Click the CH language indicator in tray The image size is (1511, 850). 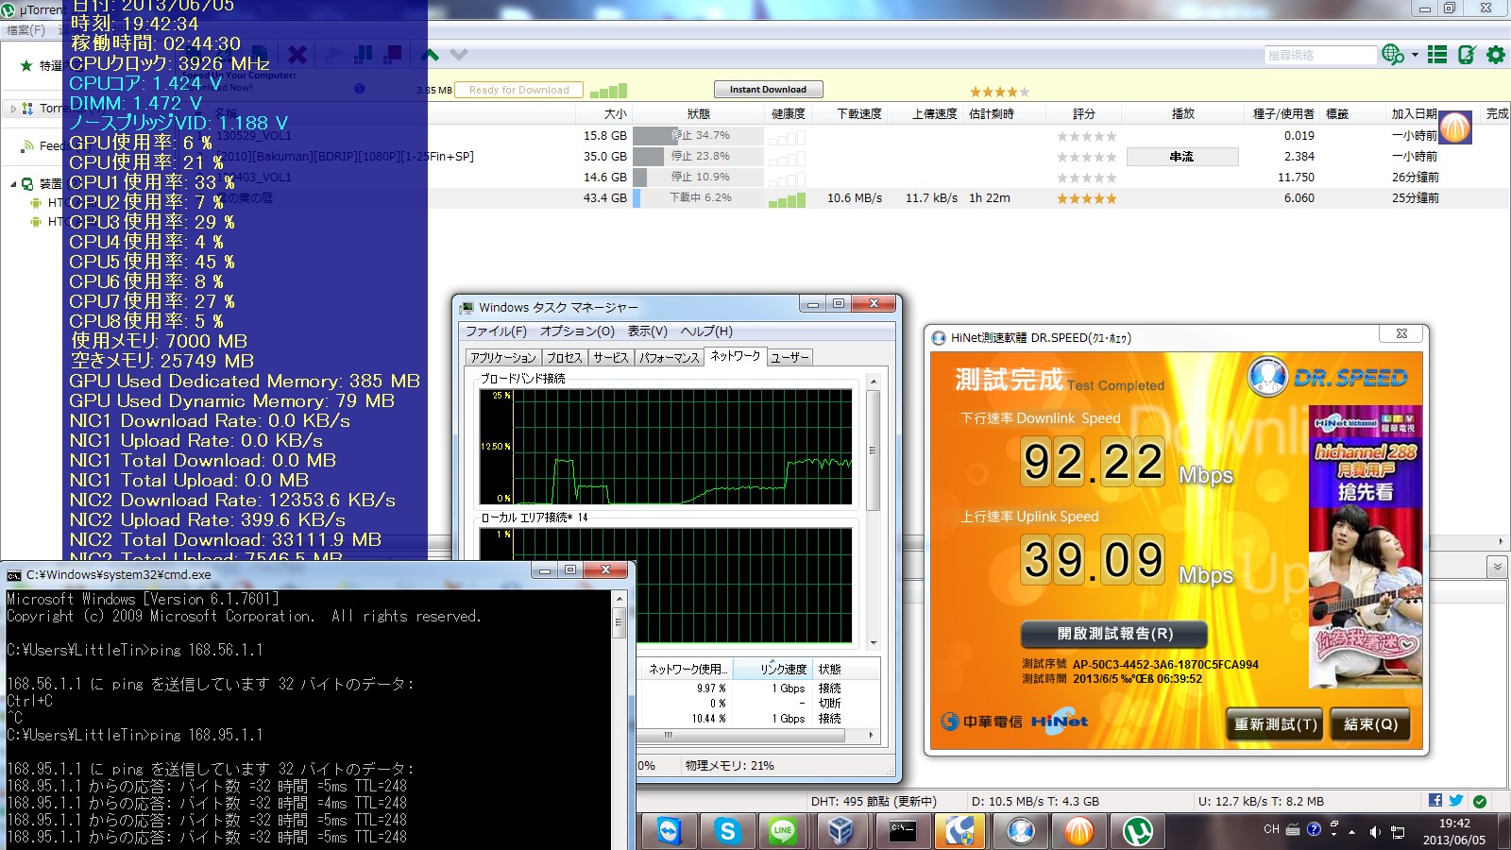[x=1271, y=829]
